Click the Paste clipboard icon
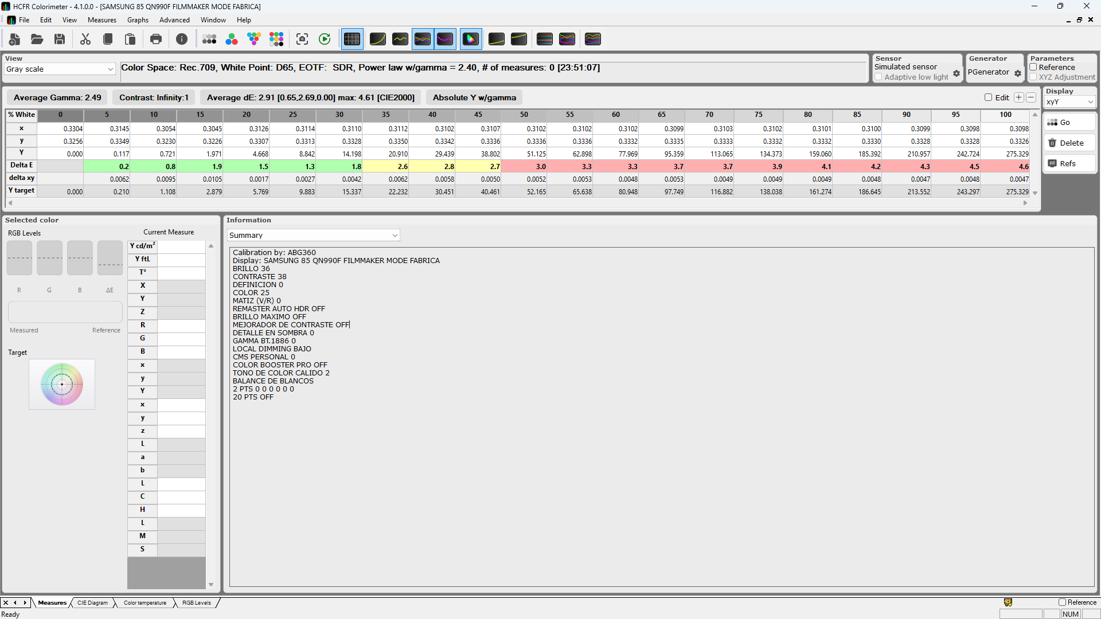This screenshot has width=1101, height=619. click(130, 39)
